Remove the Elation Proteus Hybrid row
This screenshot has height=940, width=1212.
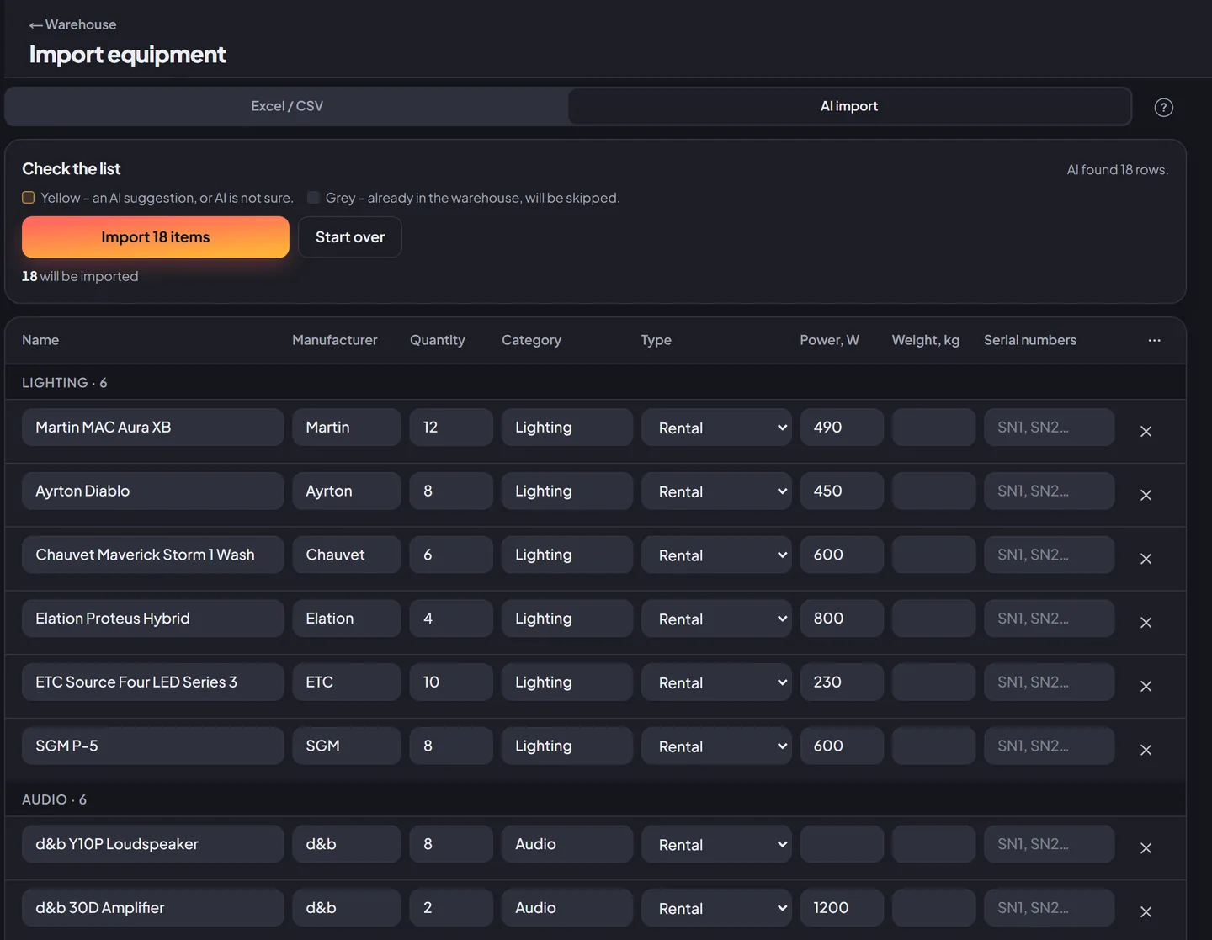(x=1146, y=623)
